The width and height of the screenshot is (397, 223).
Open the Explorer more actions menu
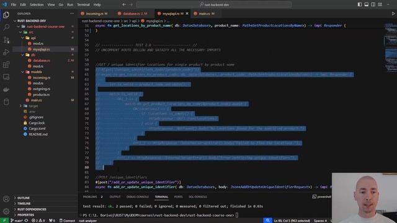click(x=72, y=14)
